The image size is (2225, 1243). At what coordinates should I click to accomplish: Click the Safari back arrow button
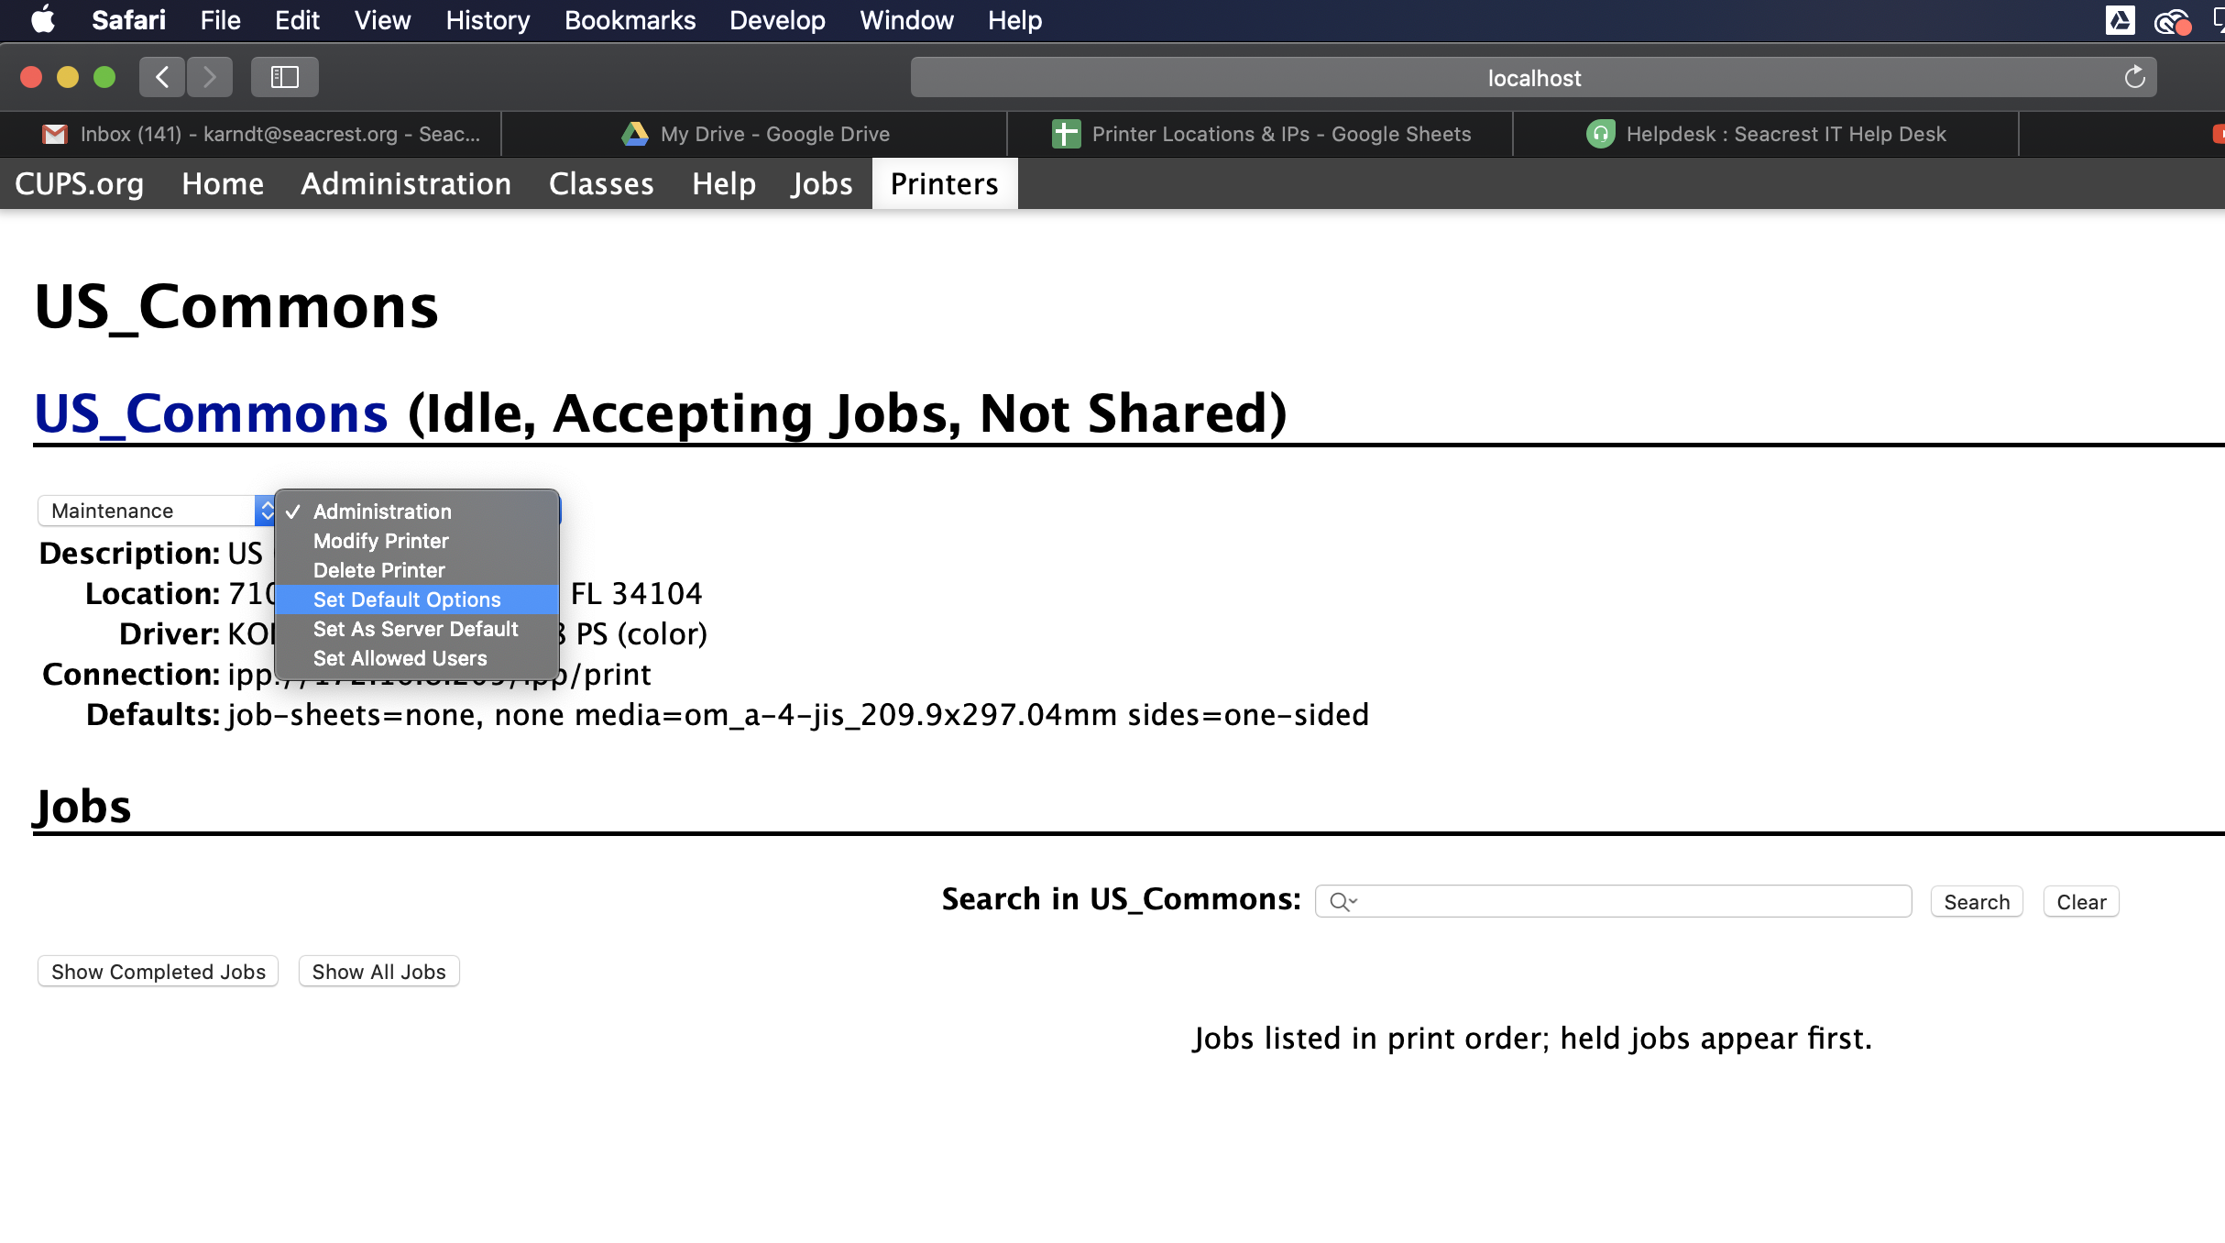pos(162,77)
